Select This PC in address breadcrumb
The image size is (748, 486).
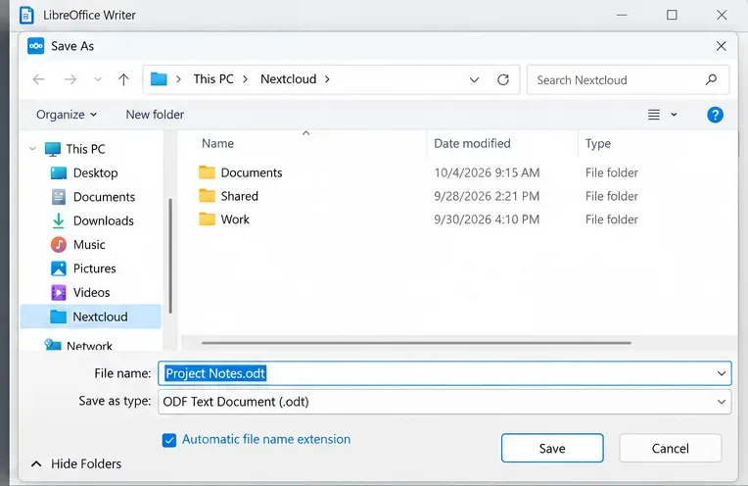(213, 78)
